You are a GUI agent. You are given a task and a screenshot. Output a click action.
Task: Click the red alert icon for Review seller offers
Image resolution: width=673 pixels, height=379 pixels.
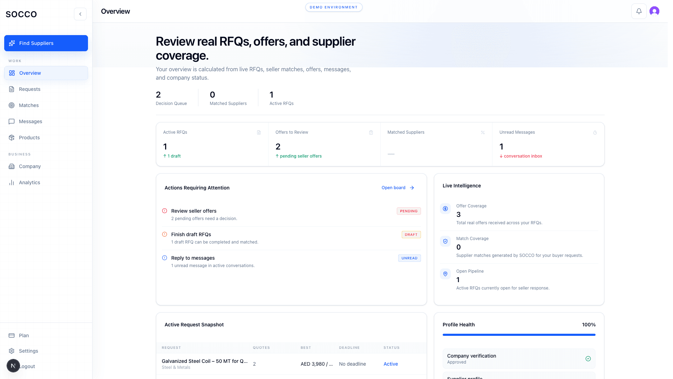point(164,211)
